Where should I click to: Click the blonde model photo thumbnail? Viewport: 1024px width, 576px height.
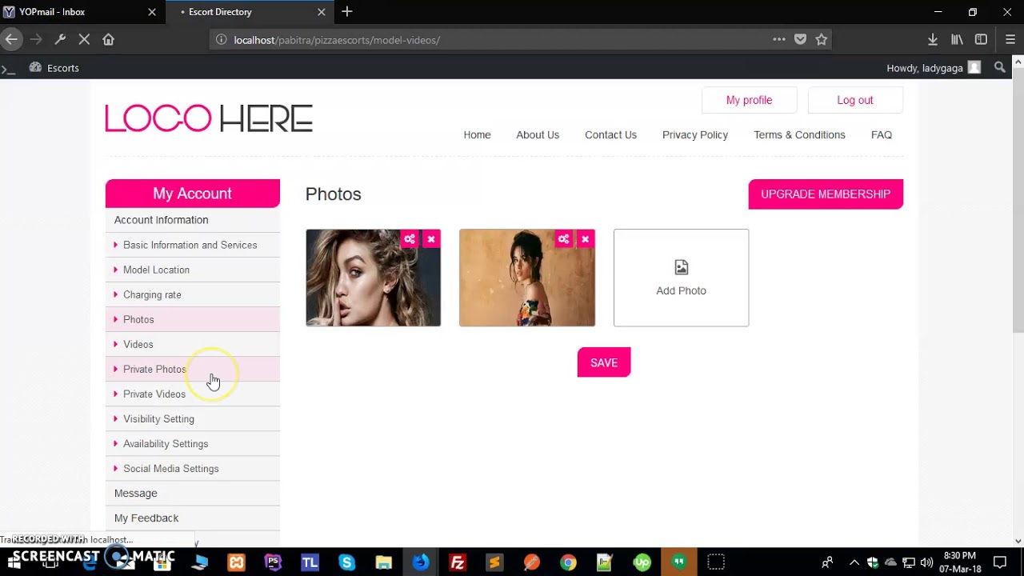click(x=373, y=278)
